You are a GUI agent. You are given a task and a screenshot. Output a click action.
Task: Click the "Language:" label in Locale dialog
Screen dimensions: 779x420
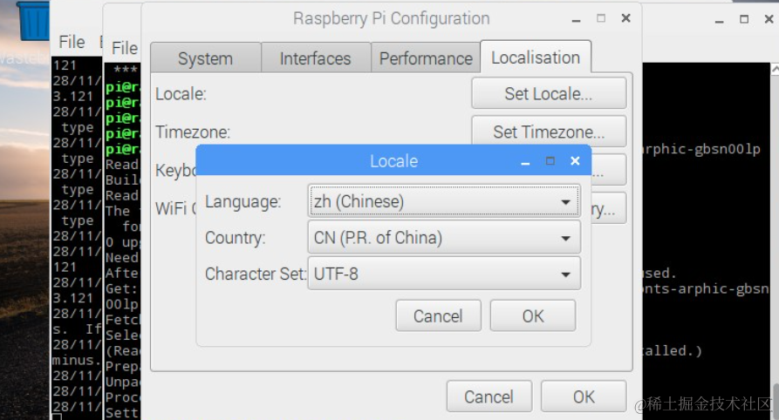tap(243, 201)
